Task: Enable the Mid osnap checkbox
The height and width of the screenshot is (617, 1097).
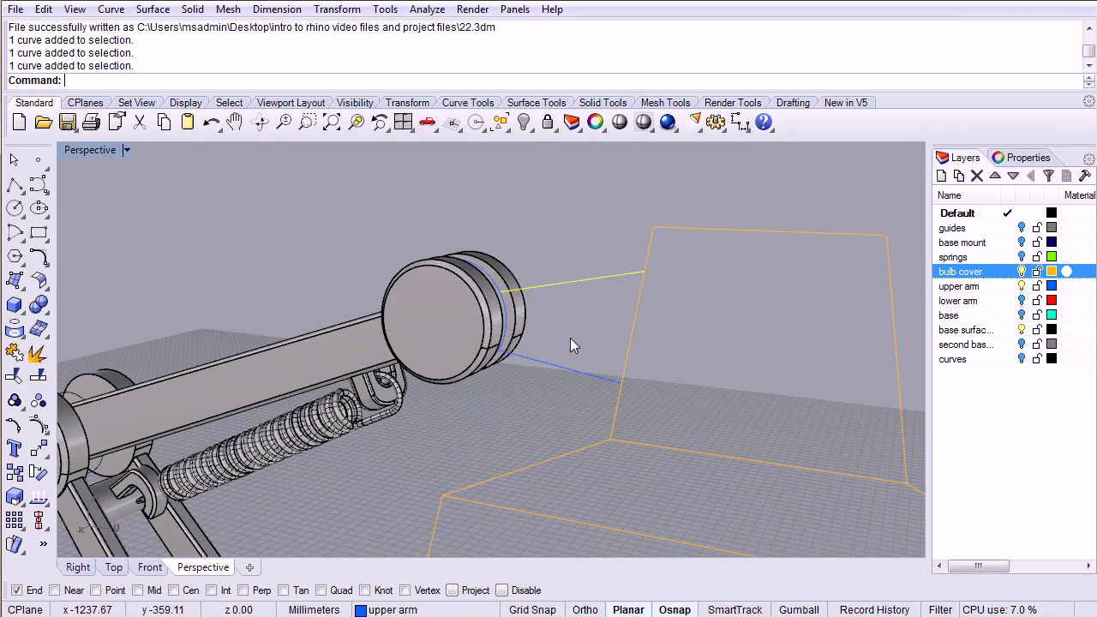Action: click(138, 590)
